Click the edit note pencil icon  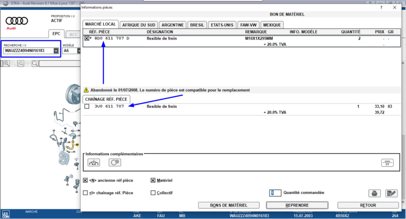click(x=391, y=193)
